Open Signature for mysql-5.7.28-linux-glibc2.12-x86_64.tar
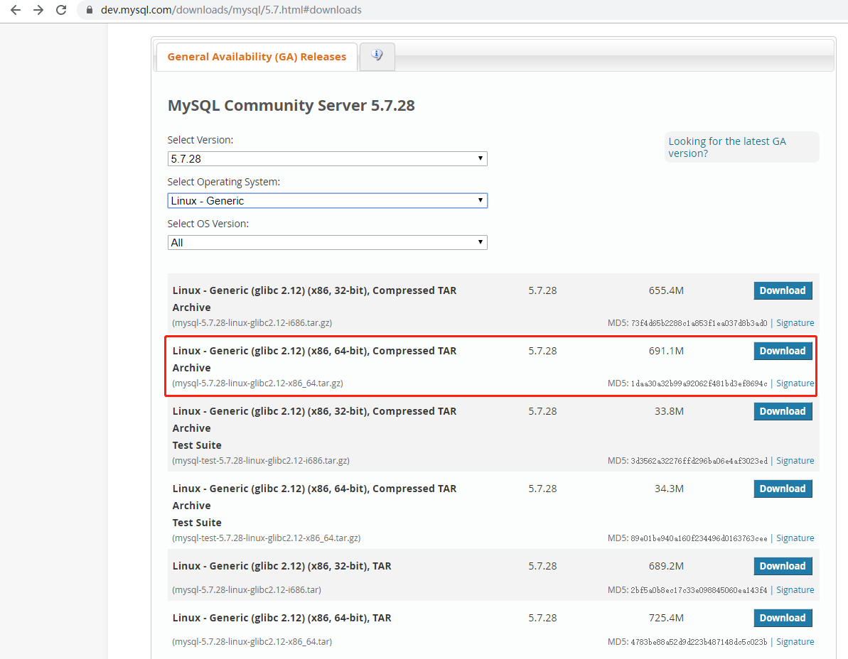 click(795, 642)
